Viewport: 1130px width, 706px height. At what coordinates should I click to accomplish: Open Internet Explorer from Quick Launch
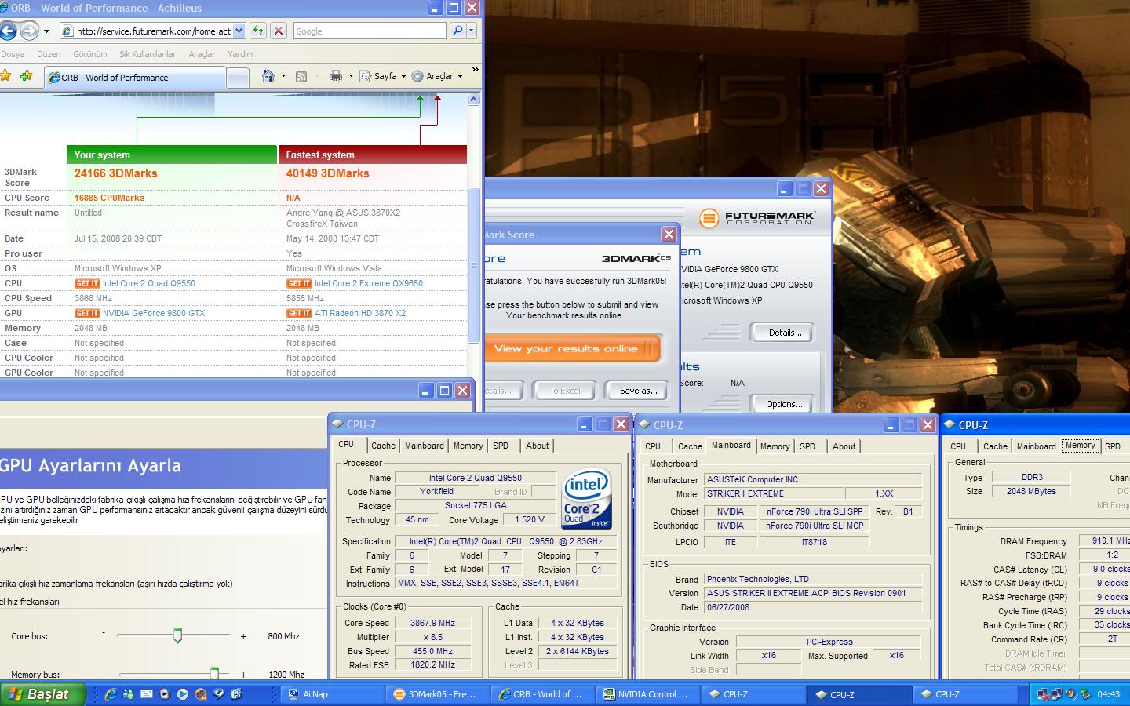[x=111, y=694]
